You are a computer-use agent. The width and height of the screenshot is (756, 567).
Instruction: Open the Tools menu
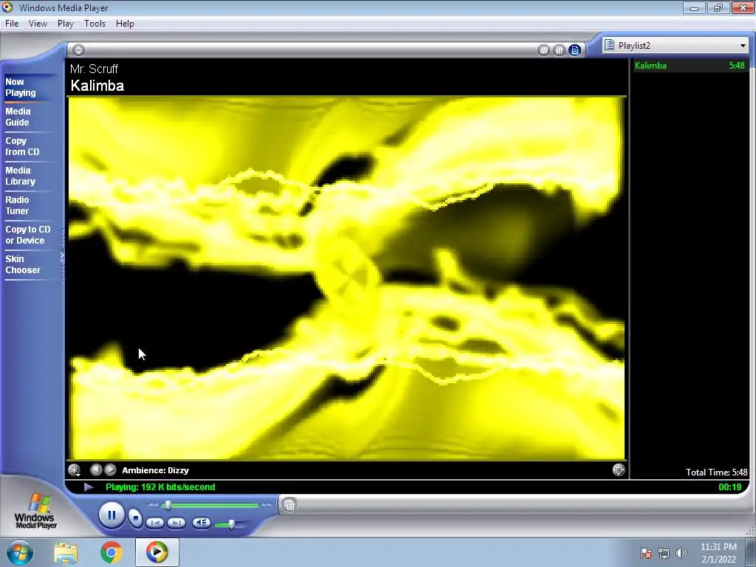[94, 24]
